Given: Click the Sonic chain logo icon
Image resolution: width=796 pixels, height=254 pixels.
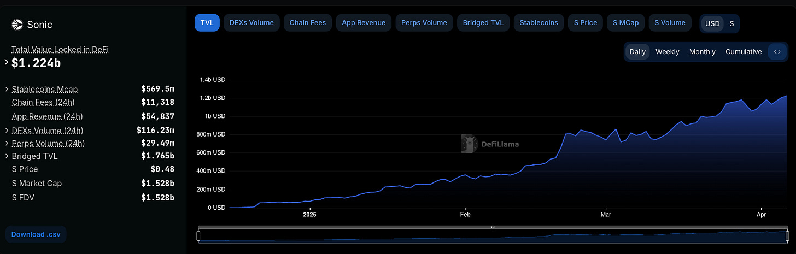Looking at the screenshot, I should (17, 25).
